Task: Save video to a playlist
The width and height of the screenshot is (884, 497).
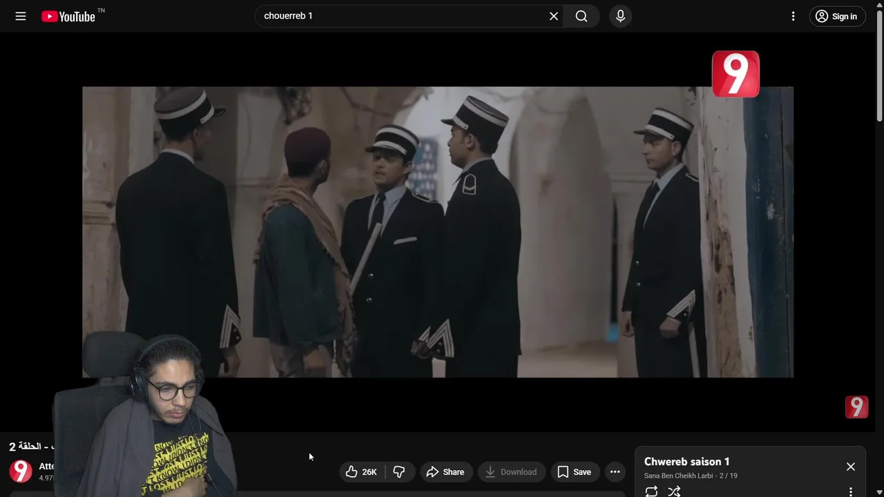Action: pos(575,472)
